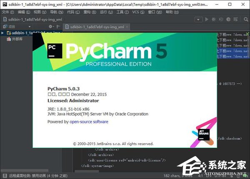Open the VCS (S) menu
This screenshot has height=179, width=250.
(138, 12)
